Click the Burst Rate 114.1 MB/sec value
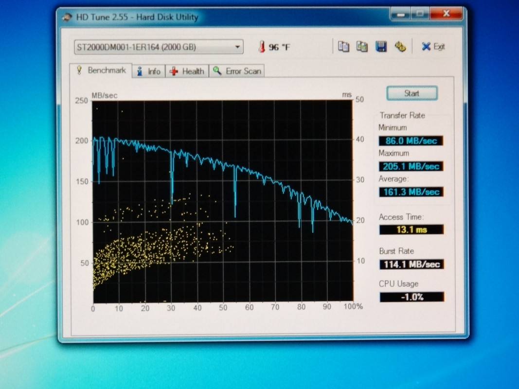The width and height of the screenshot is (519, 389). click(412, 265)
